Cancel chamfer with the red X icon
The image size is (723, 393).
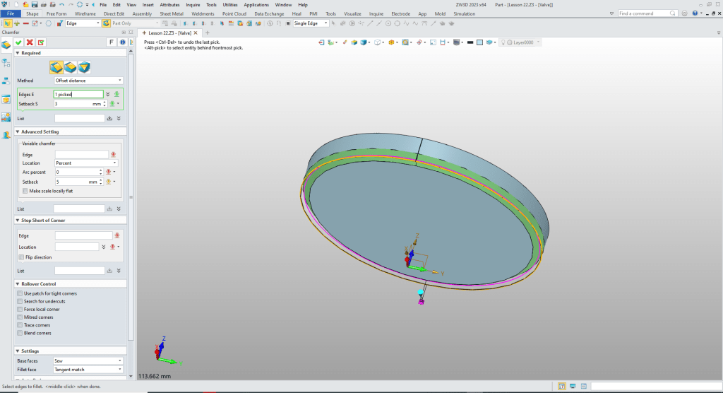tap(30, 42)
